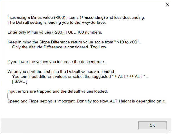The width and height of the screenshot is (172, 134).
Task: Click the 'If you lower the values' sentence
Action: pos(56,62)
